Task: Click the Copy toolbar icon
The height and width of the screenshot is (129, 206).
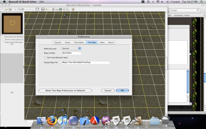Action: [19, 9]
